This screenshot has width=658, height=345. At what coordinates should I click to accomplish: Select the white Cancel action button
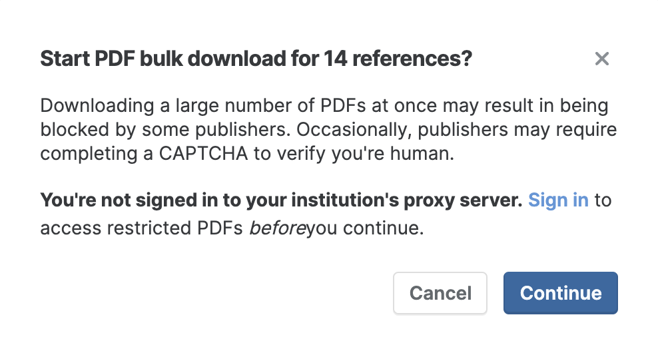pyautogui.click(x=440, y=293)
